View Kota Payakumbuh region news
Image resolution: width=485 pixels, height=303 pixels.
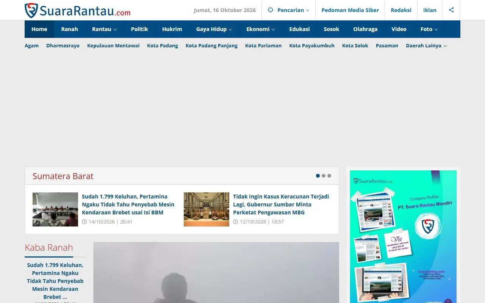pyautogui.click(x=312, y=45)
